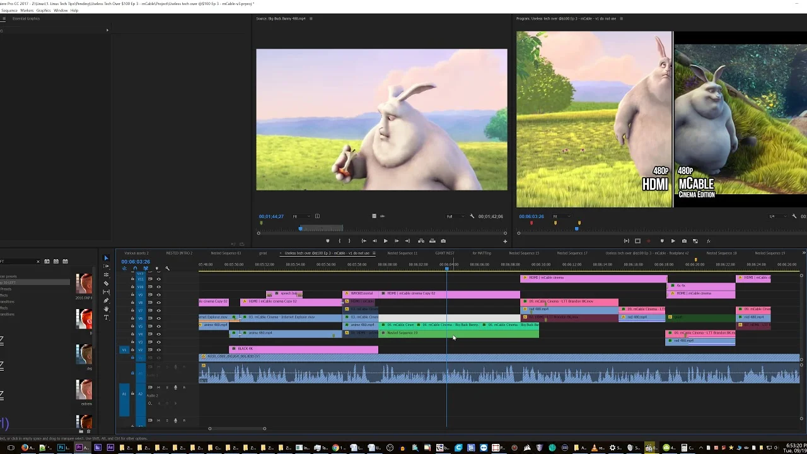Go to In point in Source monitor
This screenshot has width=807, height=454.
[364, 241]
